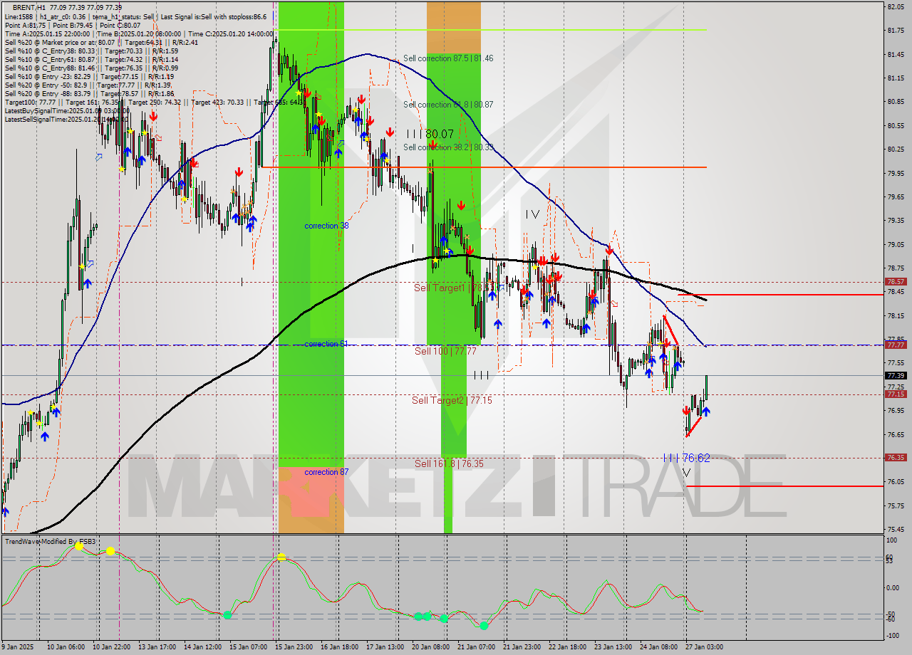Click the LatestBuySignalTime line
Viewport: 912px width, 655px height.
point(66,110)
